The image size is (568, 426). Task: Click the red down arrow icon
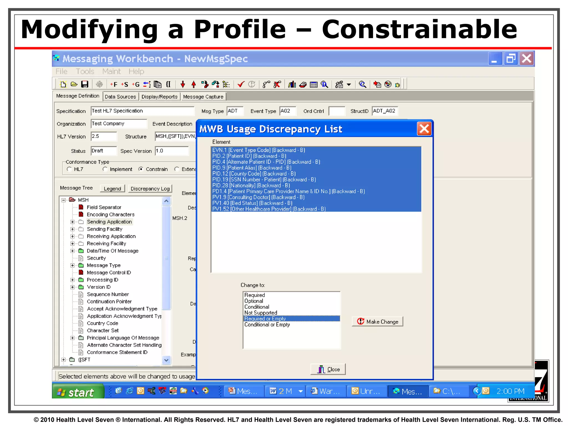(x=182, y=84)
